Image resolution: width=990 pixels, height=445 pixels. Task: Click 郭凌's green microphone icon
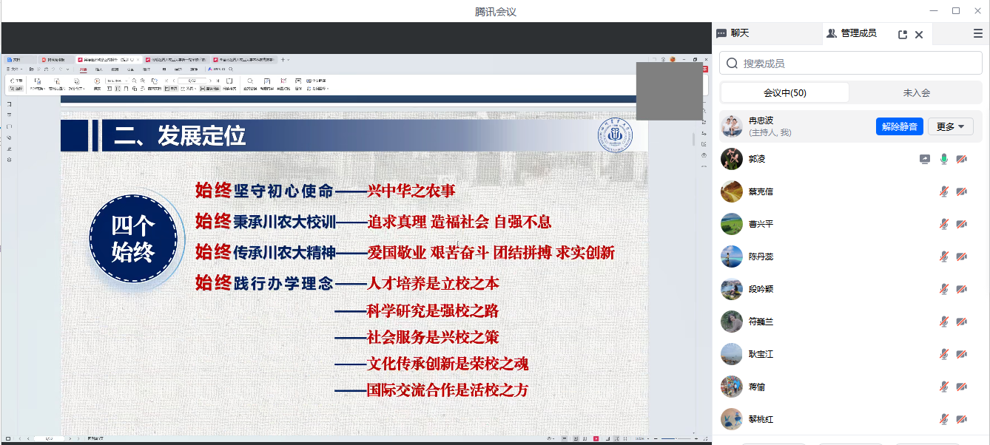pos(944,159)
